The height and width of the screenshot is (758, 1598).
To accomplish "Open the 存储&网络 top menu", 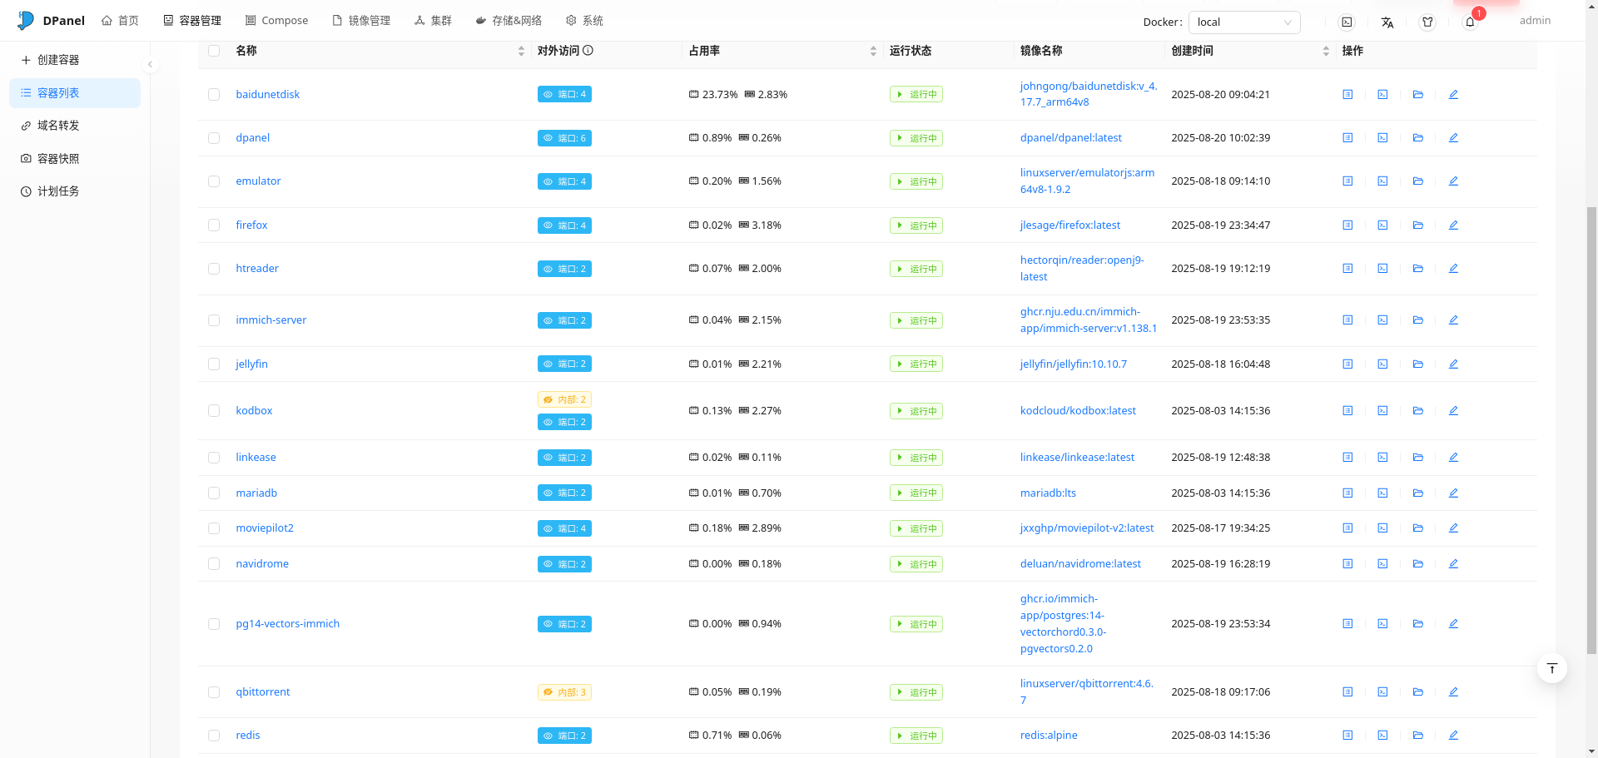I will pyautogui.click(x=509, y=21).
